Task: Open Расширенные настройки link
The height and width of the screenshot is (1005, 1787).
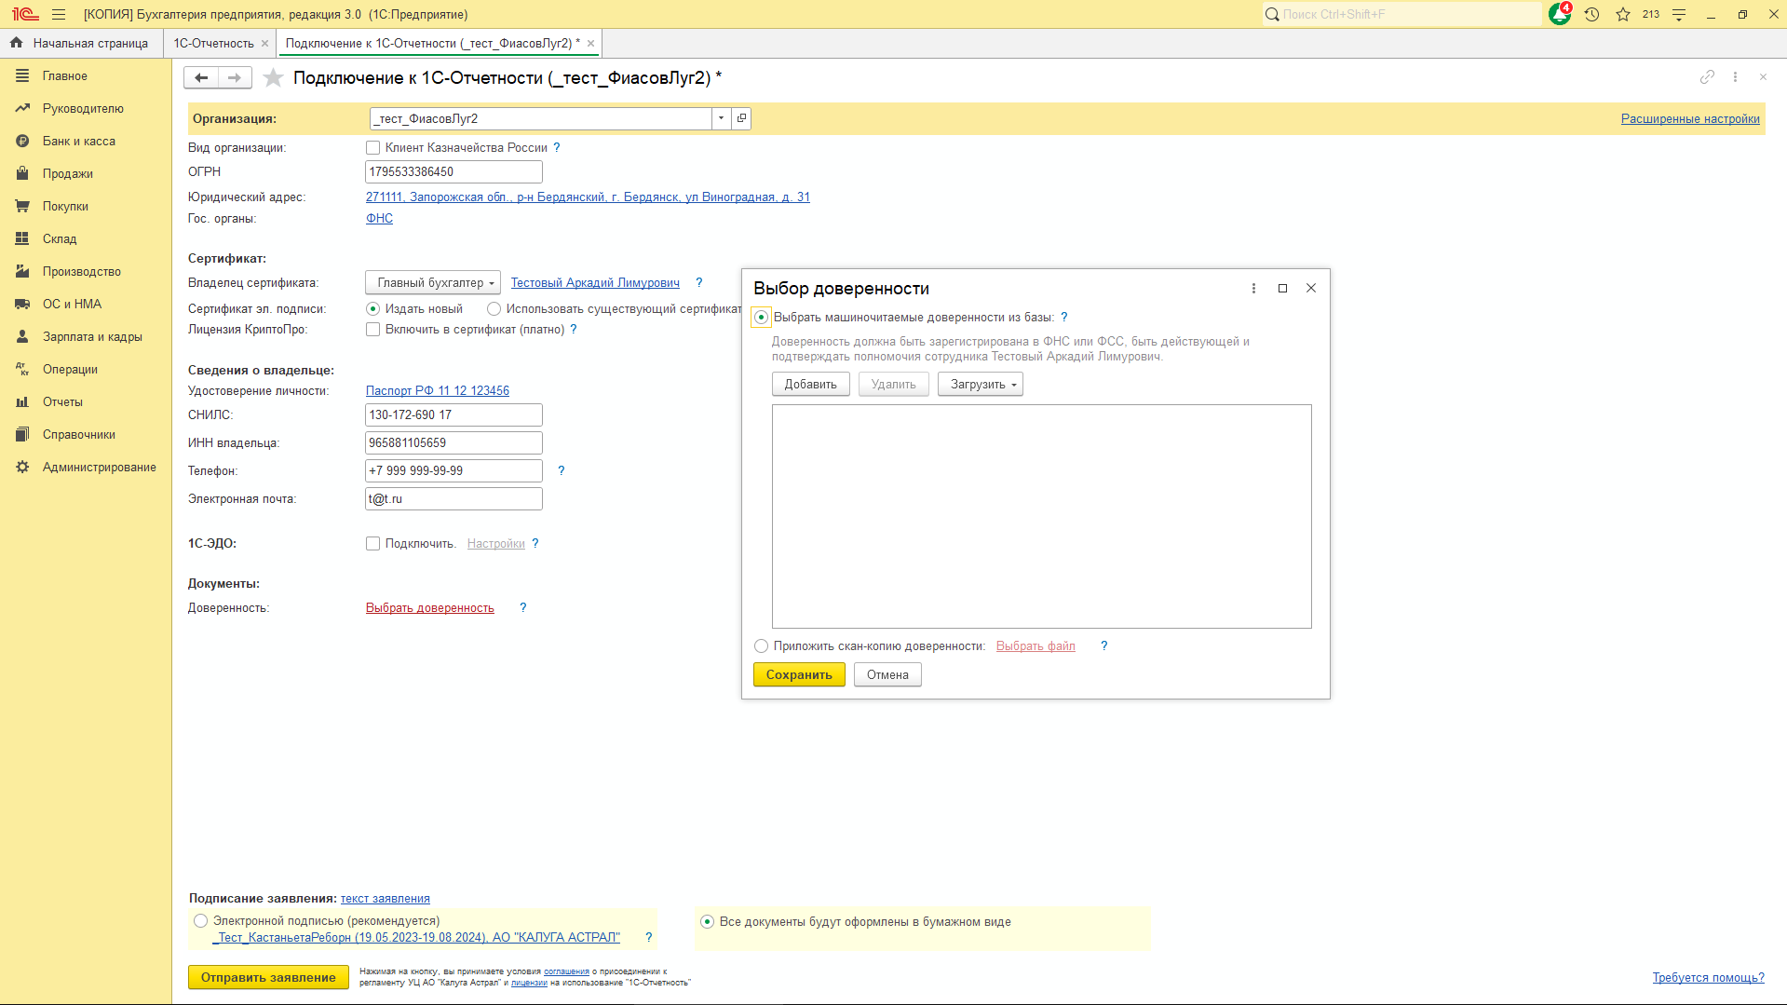Action: pyautogui.click(x=1690, y=118)
